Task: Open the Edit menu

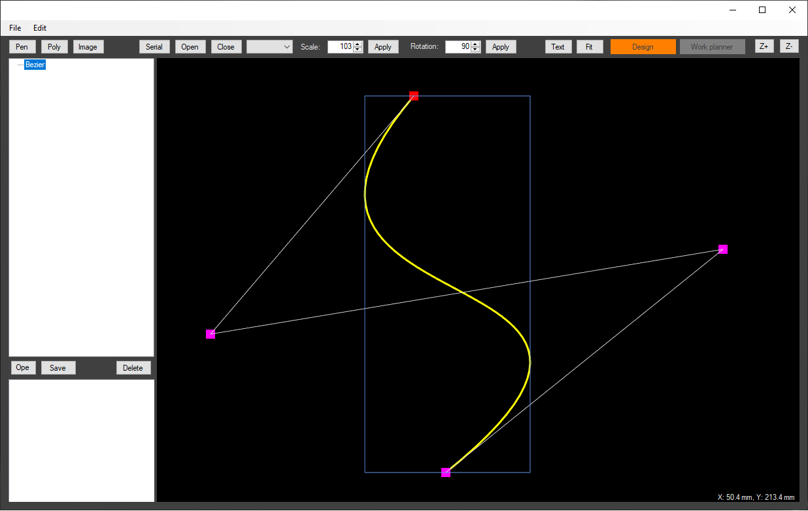Action: click(x=40, y=28)
